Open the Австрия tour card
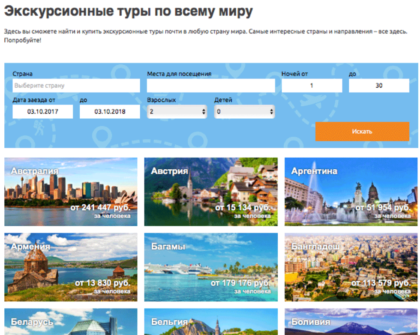Image resolution: width=420 pixels, height=335 pixels. coord(211,191)
